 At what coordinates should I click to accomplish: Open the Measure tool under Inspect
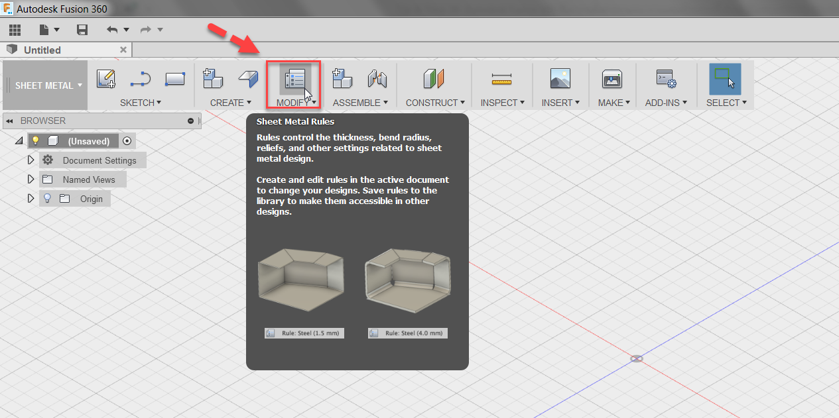click(502, 79)
